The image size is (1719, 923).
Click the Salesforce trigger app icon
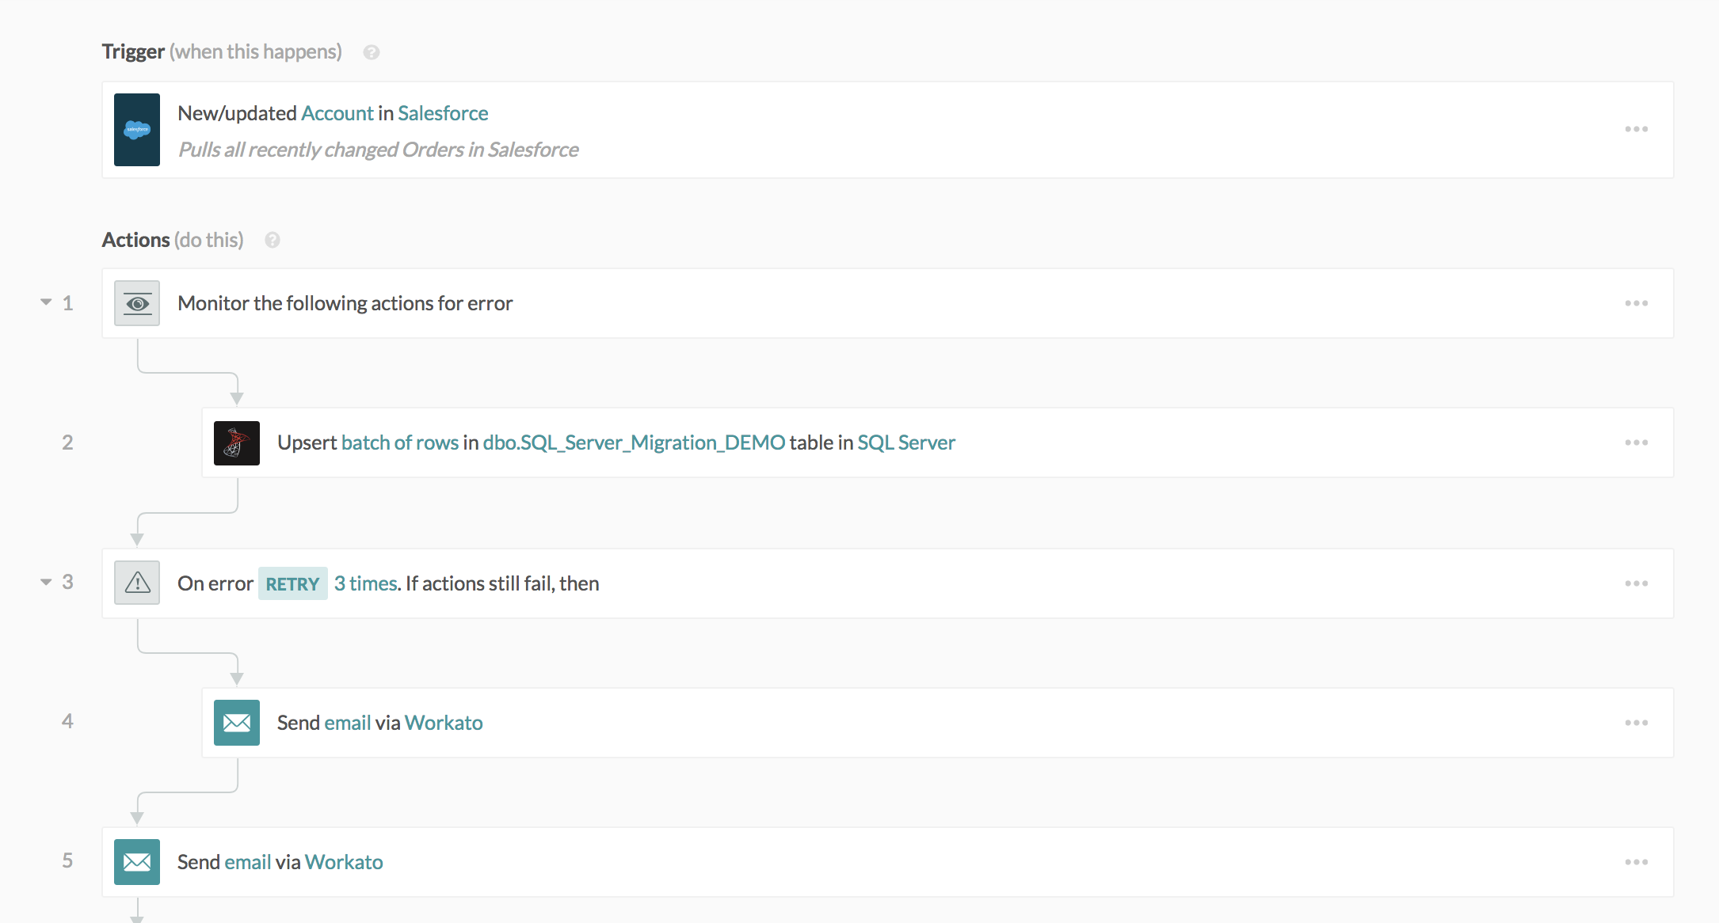point(136,130)
